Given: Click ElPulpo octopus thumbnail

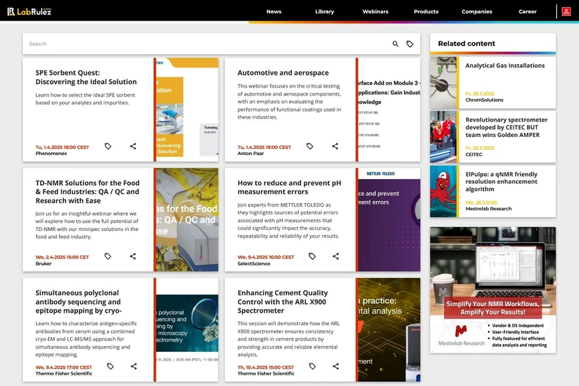Looking at the screenshot, I should [443, 191].
